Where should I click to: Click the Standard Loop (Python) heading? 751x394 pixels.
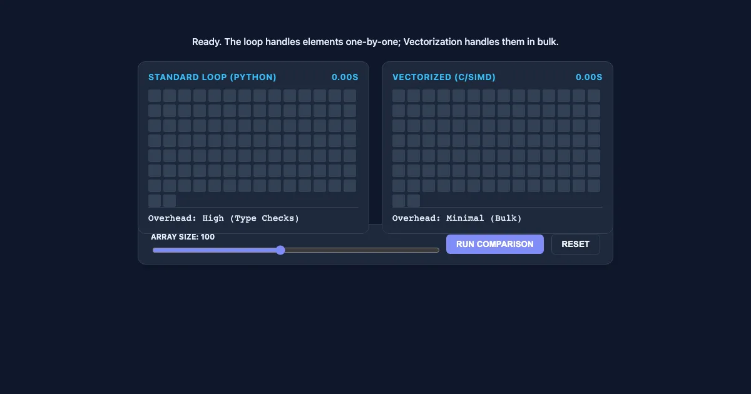[x=212, y=77]
